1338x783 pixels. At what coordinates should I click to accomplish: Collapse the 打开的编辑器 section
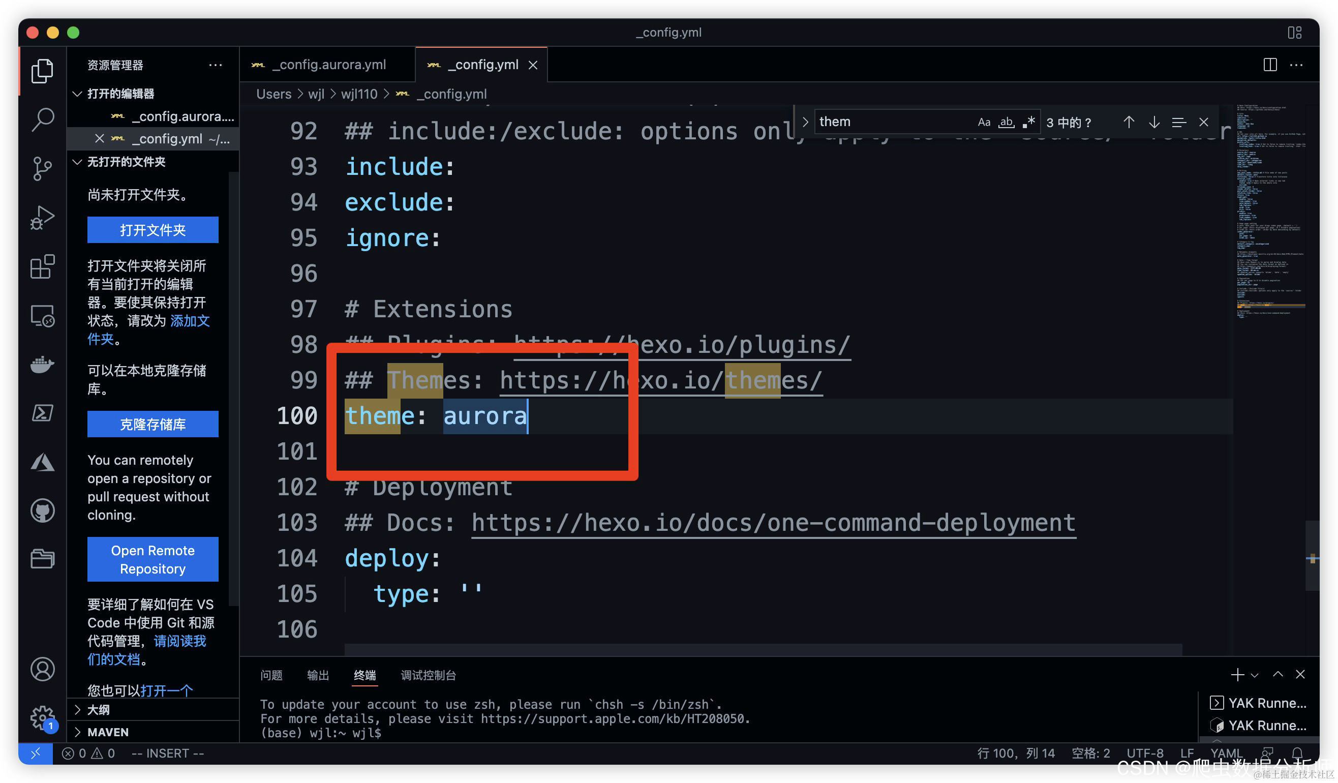[x=120, y=94]
